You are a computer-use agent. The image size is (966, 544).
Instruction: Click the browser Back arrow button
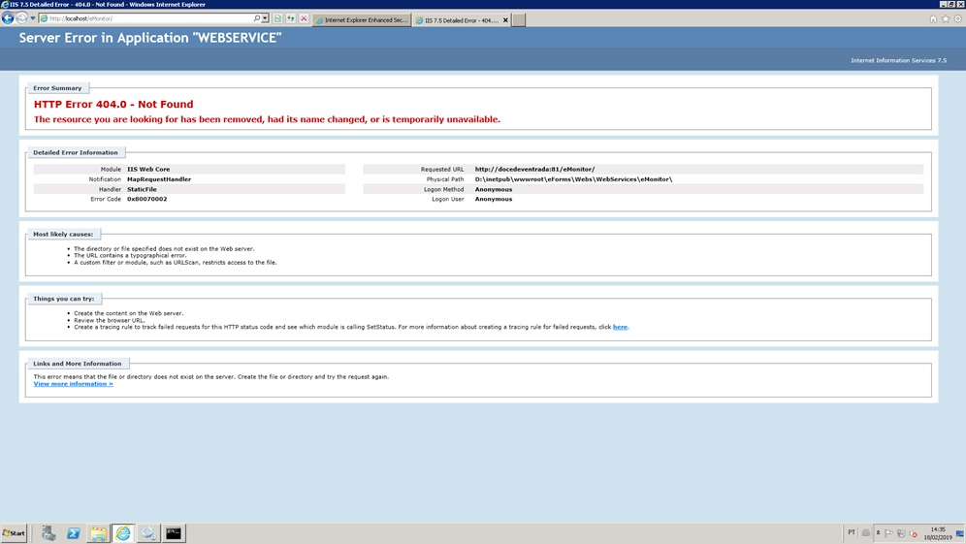coord(8,18)
